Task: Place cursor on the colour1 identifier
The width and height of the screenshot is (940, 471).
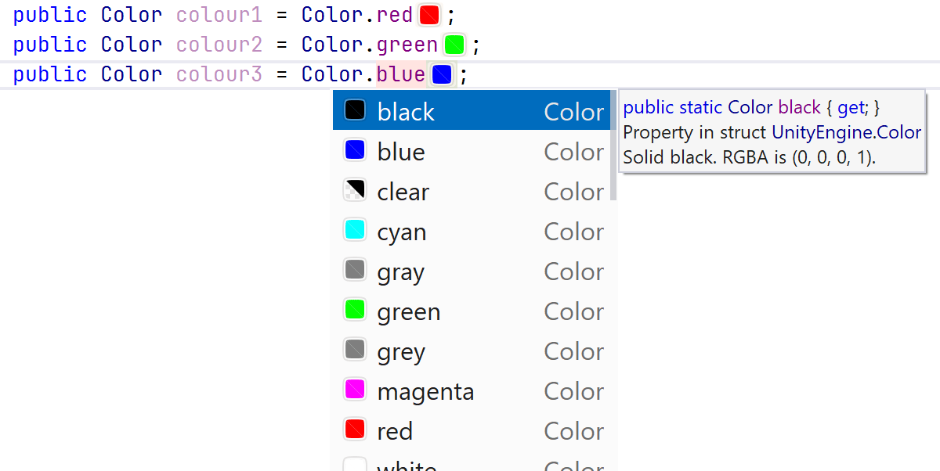Action: (x=219, y=15)
